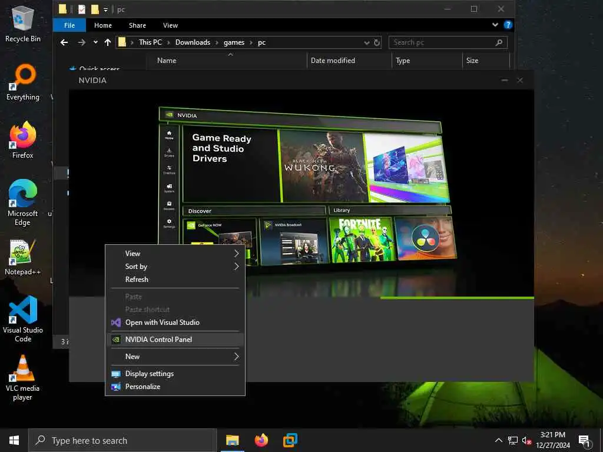
Task: Click the Explorer search magnifier icon
Action: click(x=499, y=42)
